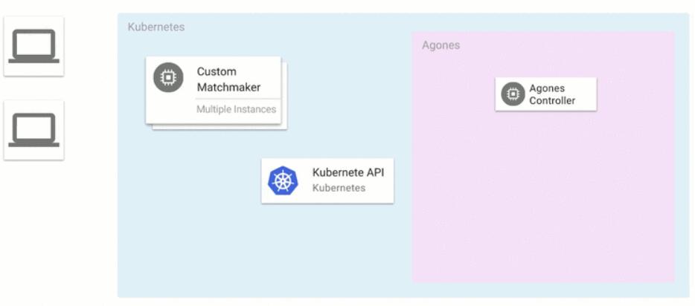Image resolution: width=695 pixels, height=306 pixels.
Task: Click the "Multiple Instances" caption
Action: [x=236, y=110]
